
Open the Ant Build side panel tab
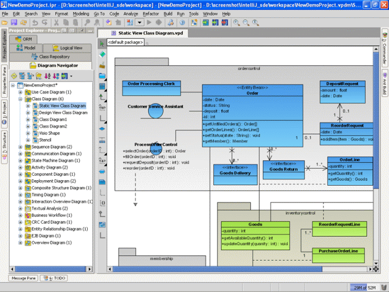coord(385,83)
